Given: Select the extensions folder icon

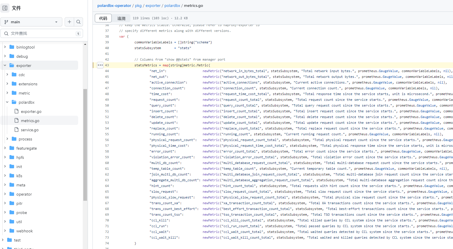Looking at the screenshot, I should tap(14, 84).
